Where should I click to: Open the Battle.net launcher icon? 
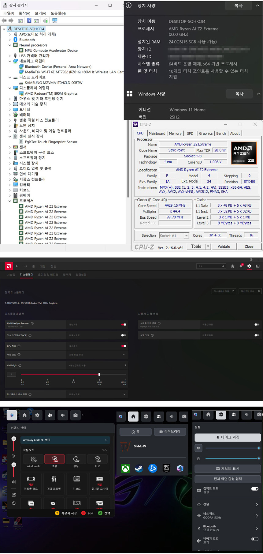pyautogui.click(x=153, y=468)
